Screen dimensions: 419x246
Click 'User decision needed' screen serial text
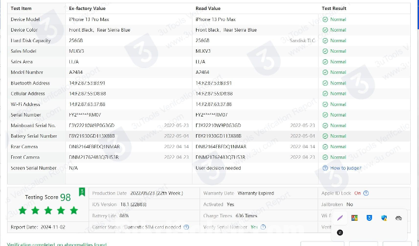218,168
